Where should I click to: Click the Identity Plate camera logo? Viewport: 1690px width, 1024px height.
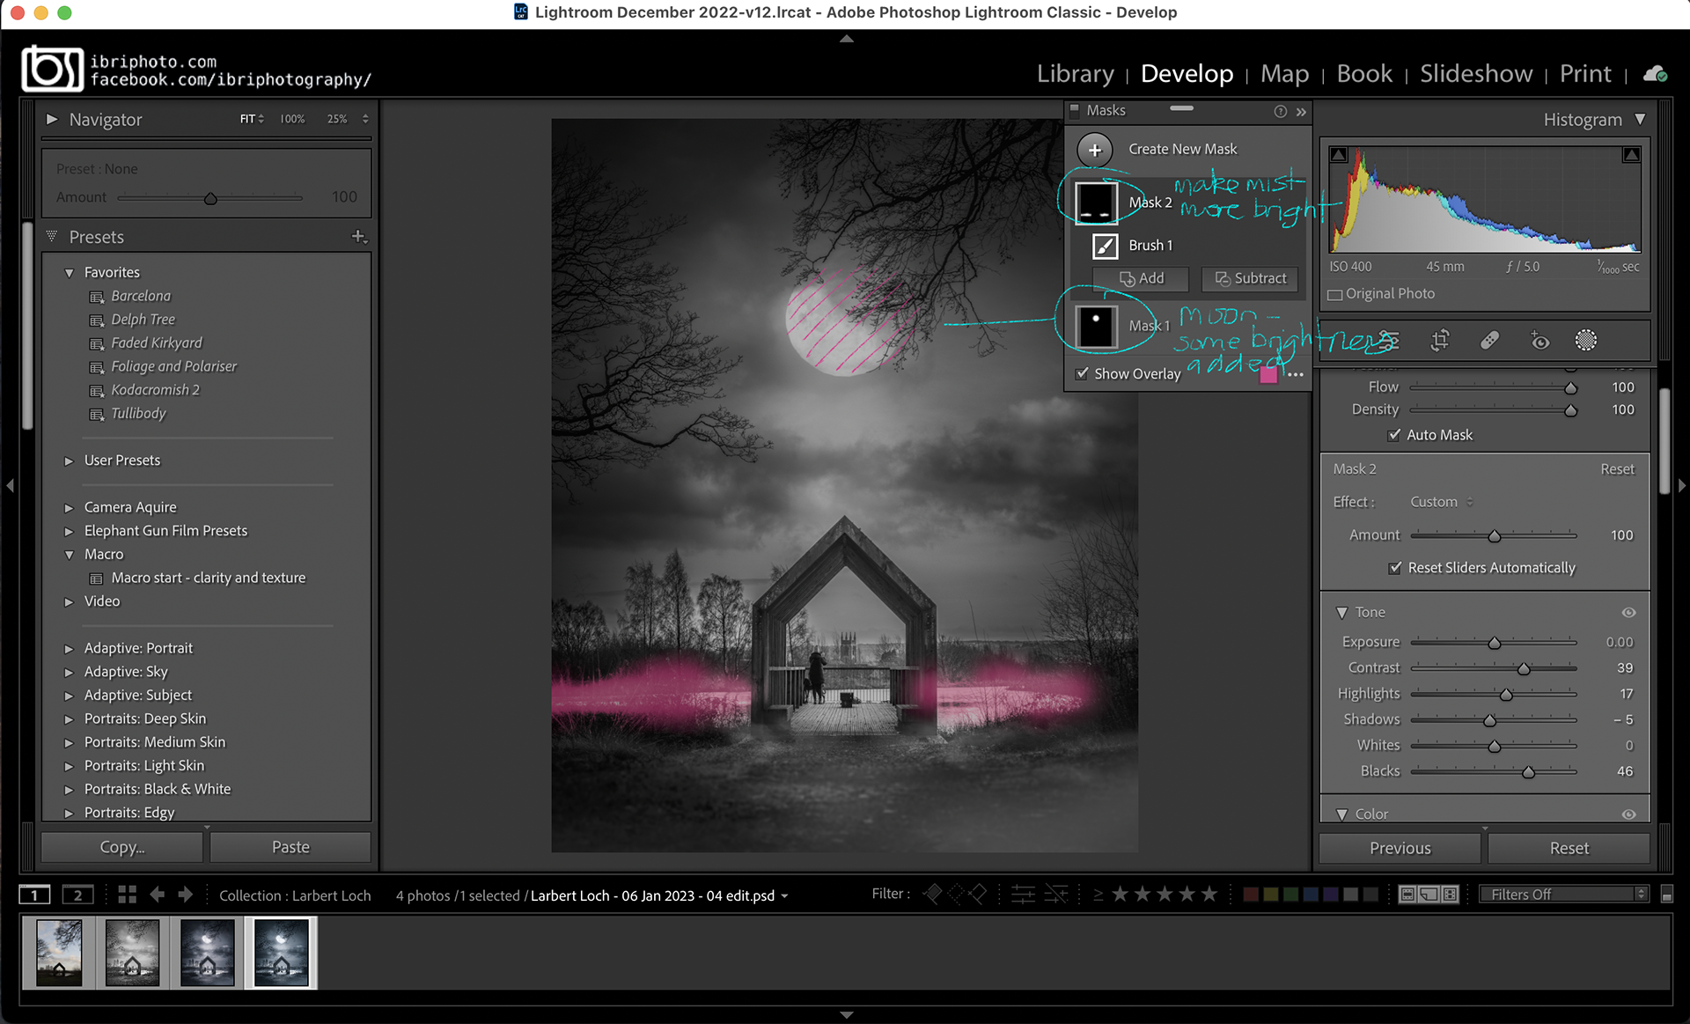pos(52,69)
